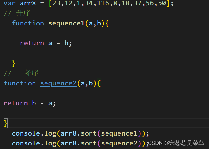Click the highlighted closing brace of sequence2
Viewport: 209px width, 149px height.
pos(6,123)
